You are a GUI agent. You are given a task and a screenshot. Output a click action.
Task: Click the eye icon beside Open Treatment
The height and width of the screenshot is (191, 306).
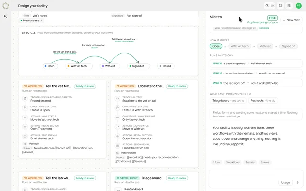(x=25, y=127)
